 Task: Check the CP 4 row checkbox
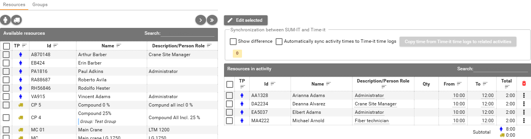(x=6, y=118)
